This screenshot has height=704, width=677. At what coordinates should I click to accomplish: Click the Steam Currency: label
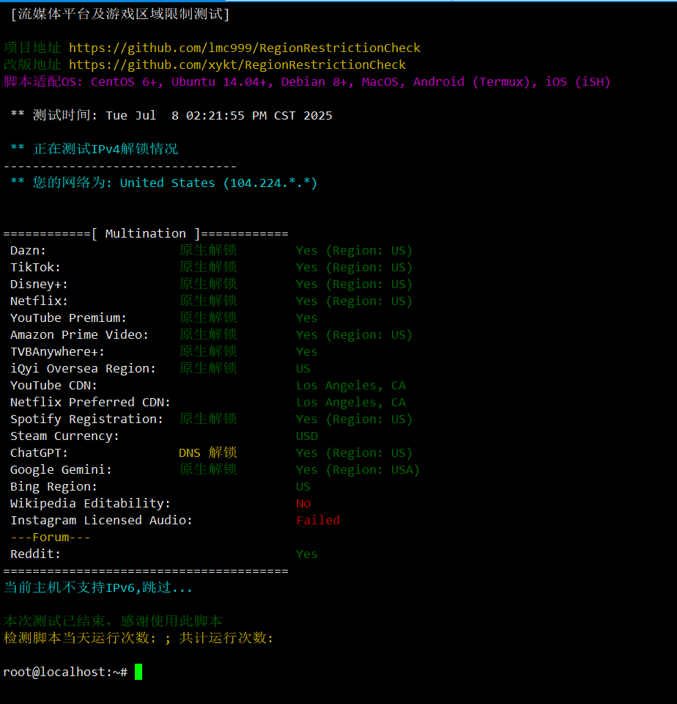64,436
